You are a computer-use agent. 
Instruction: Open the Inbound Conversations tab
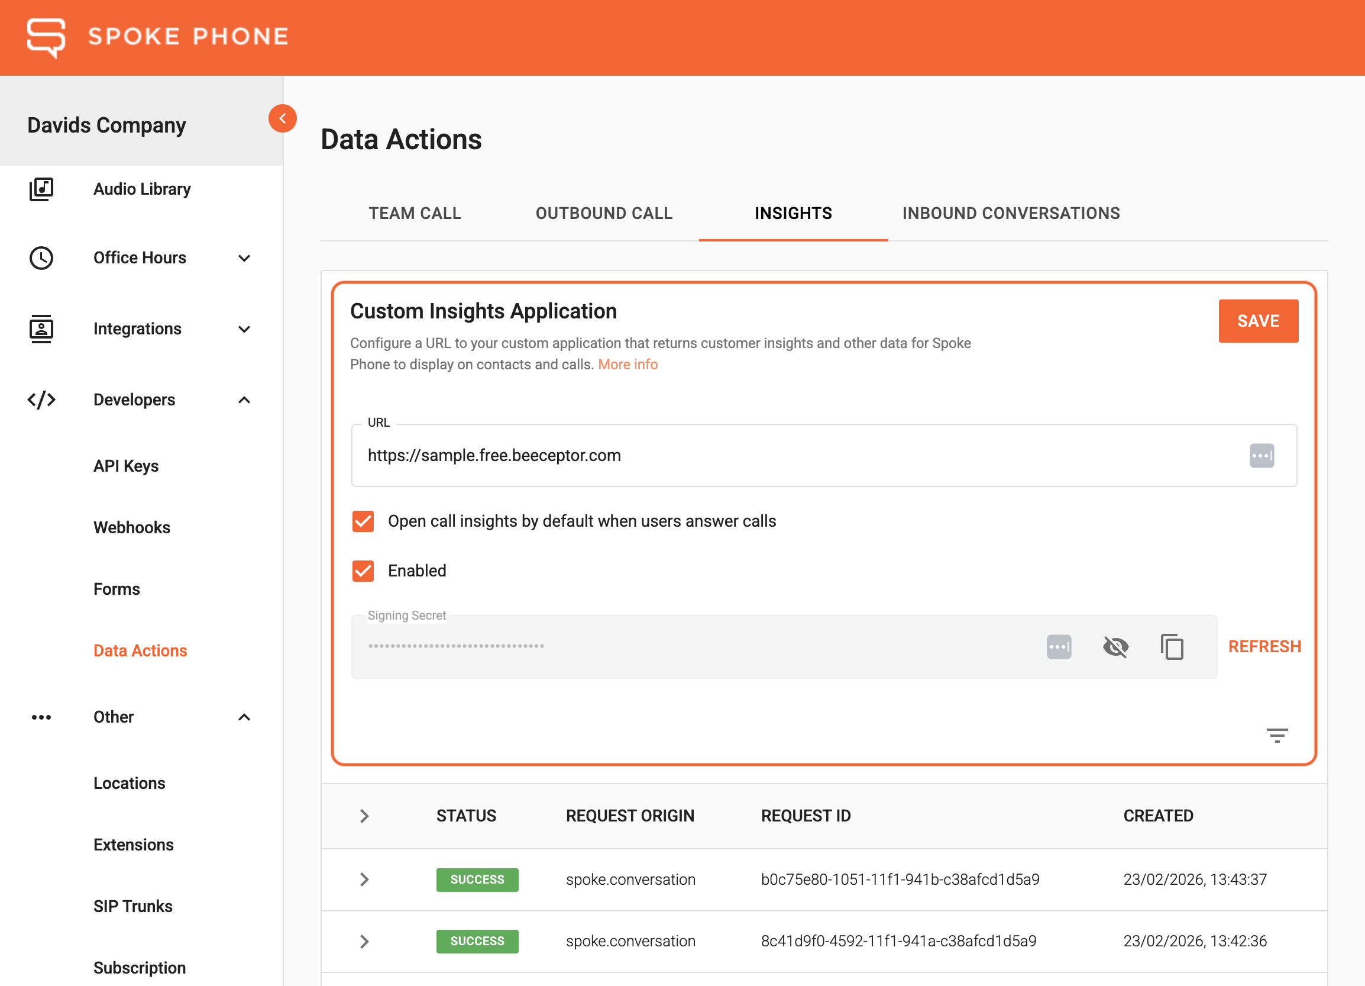pos(1011,213)
